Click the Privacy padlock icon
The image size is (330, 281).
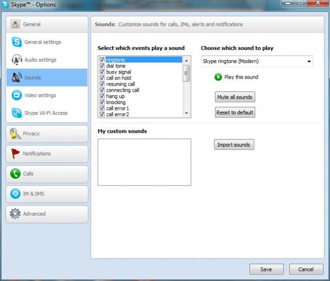pos(15,134)
